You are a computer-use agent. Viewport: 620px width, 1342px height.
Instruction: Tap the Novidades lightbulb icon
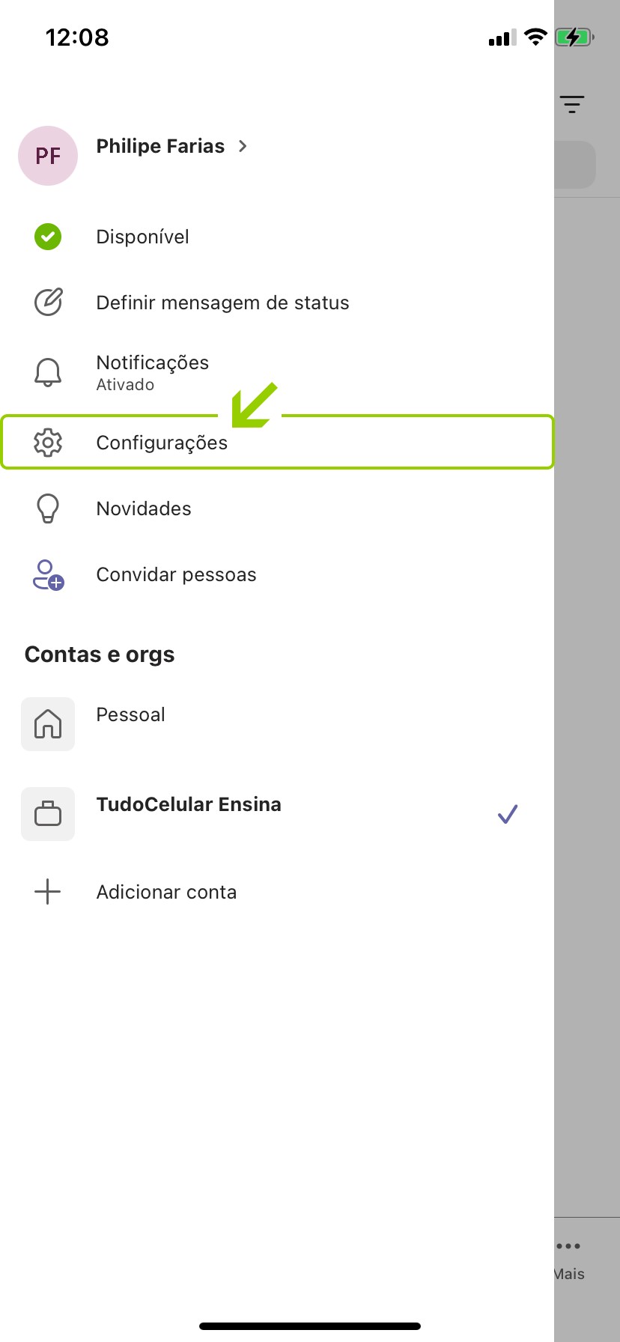(x=48, y=508)
